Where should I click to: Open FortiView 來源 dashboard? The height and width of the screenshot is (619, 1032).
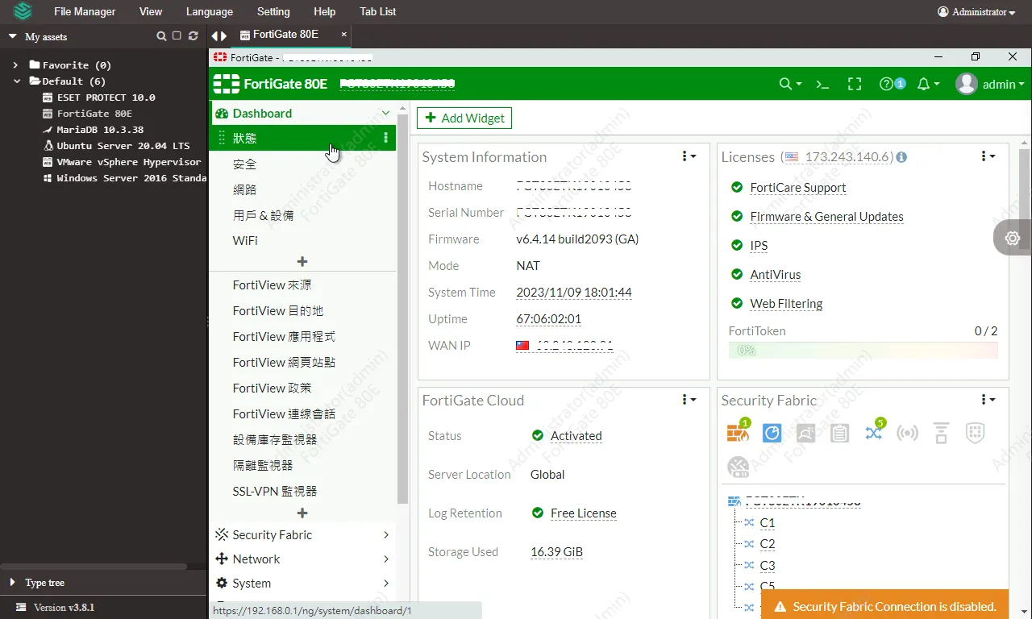272,285
